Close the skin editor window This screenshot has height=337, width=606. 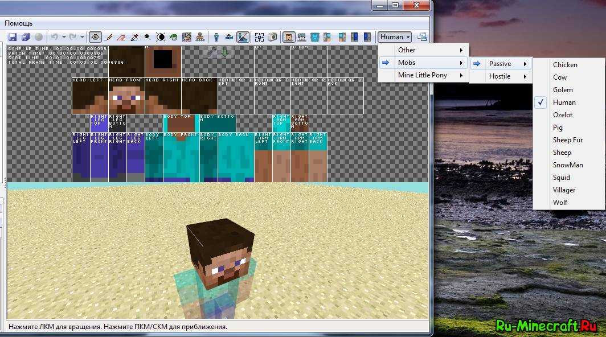point(416,6)
